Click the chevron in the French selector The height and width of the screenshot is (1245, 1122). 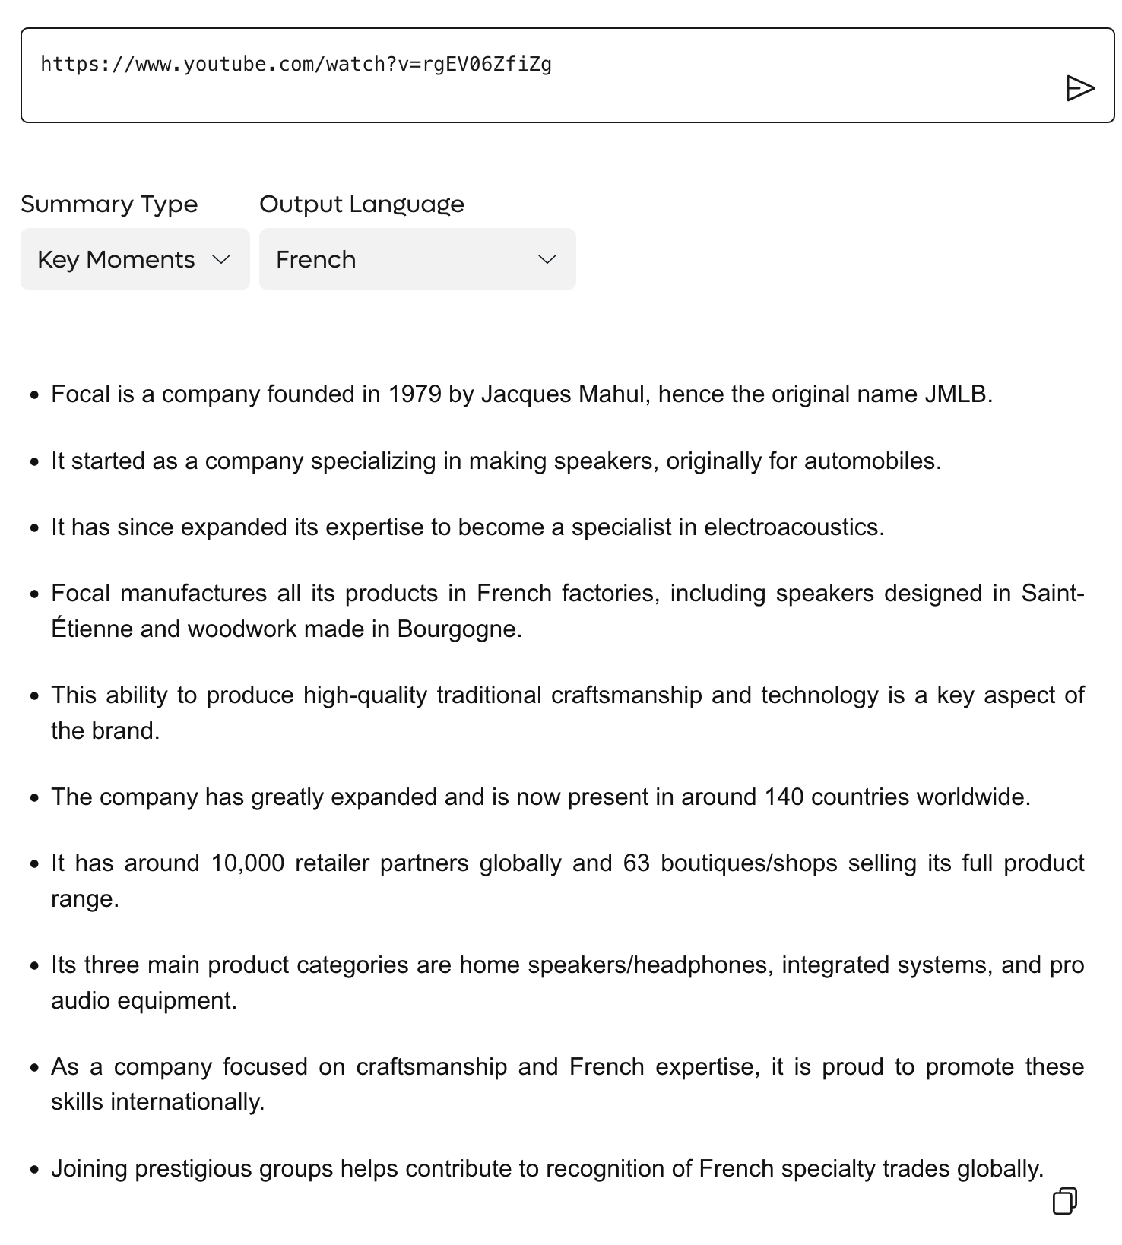tap(547, 259)
